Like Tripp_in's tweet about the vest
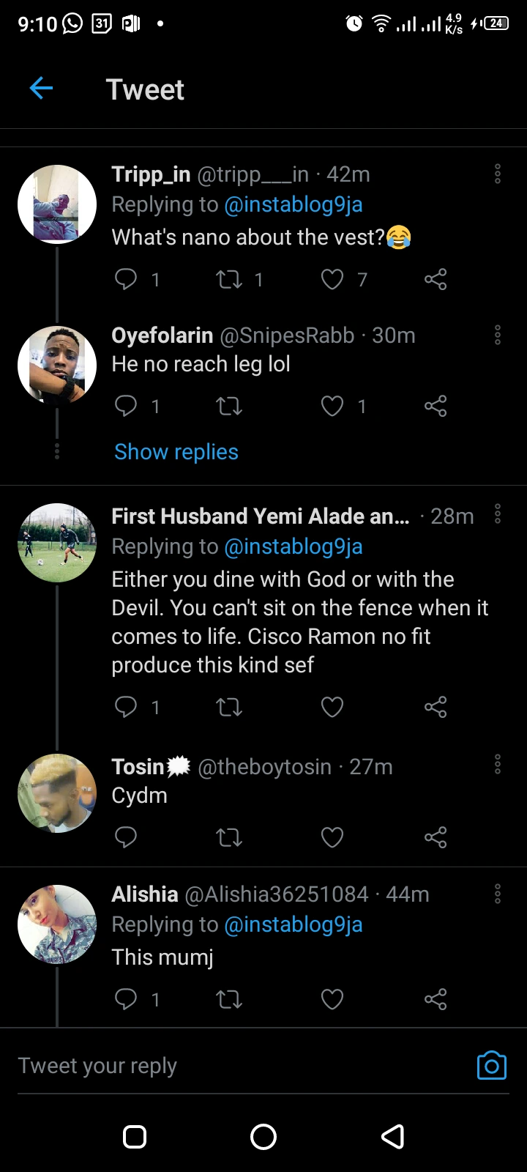The width and height of the screenshot is (527, 1172). click(332, 279)
